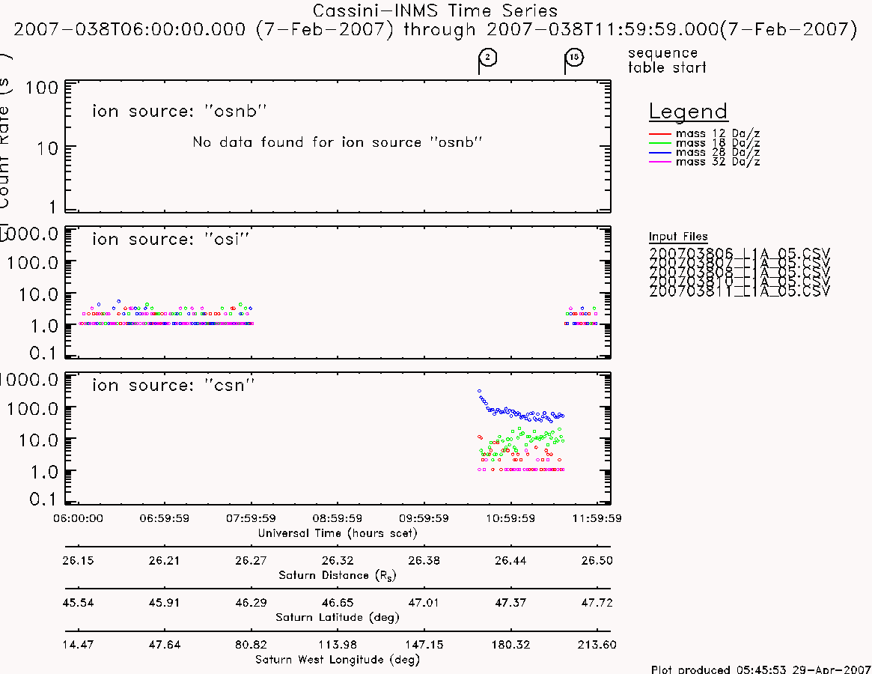The image size is (872, 674).
Task: Click the sequence table start marker 15
Action: point(575,58)
